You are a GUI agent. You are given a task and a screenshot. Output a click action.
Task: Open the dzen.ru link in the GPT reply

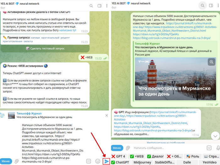[x=137, y=127]
